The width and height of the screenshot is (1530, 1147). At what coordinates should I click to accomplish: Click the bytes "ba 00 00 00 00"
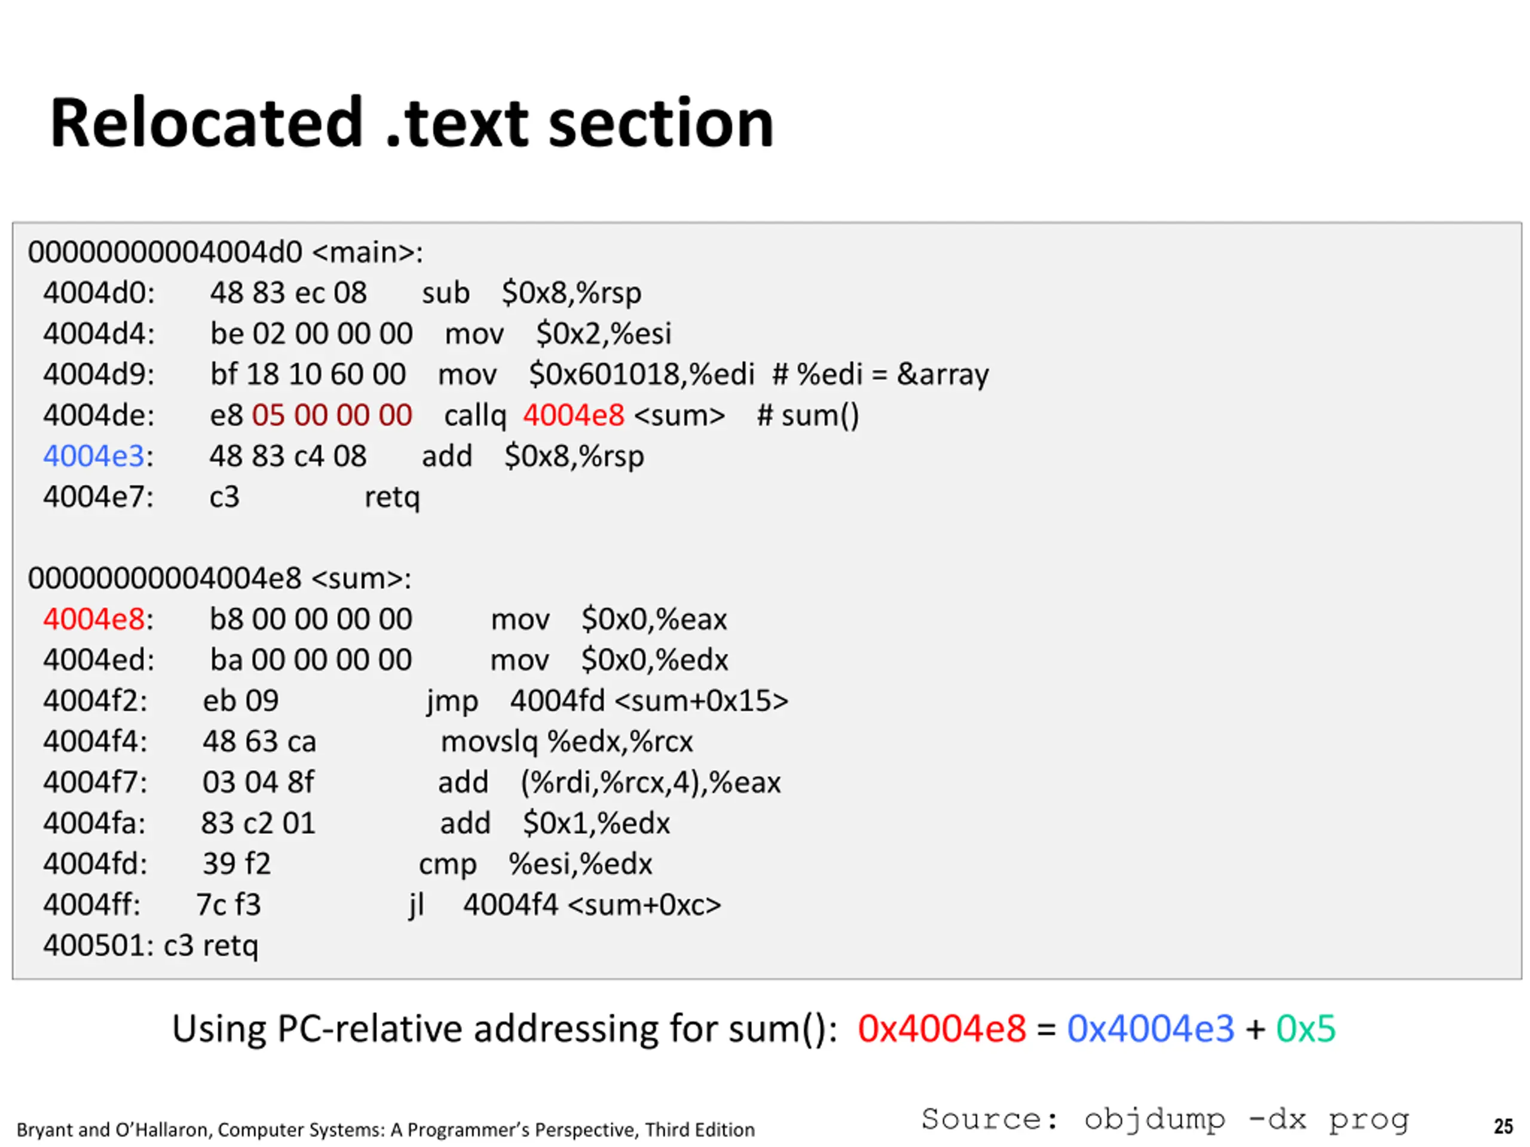(311, 660)
